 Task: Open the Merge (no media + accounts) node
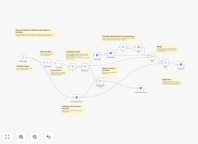click(x=100, y=81)
